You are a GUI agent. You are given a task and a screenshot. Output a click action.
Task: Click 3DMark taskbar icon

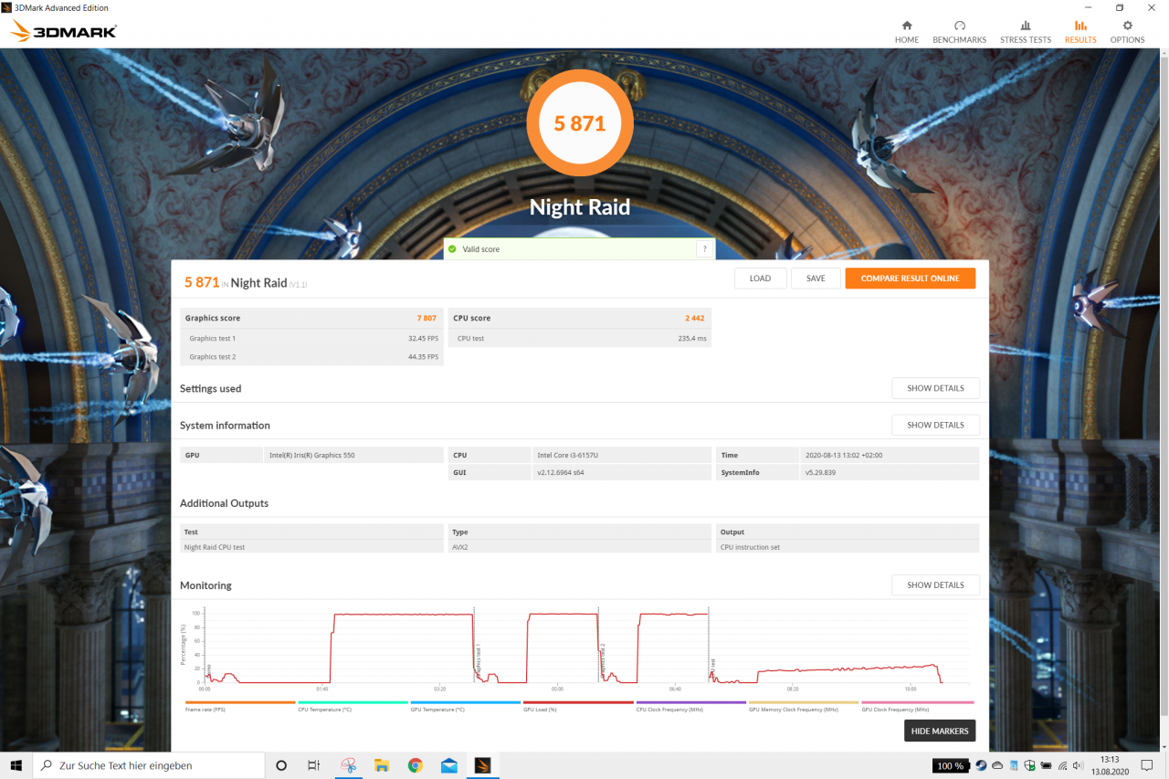pyautogui.click(x=482, y=765)
